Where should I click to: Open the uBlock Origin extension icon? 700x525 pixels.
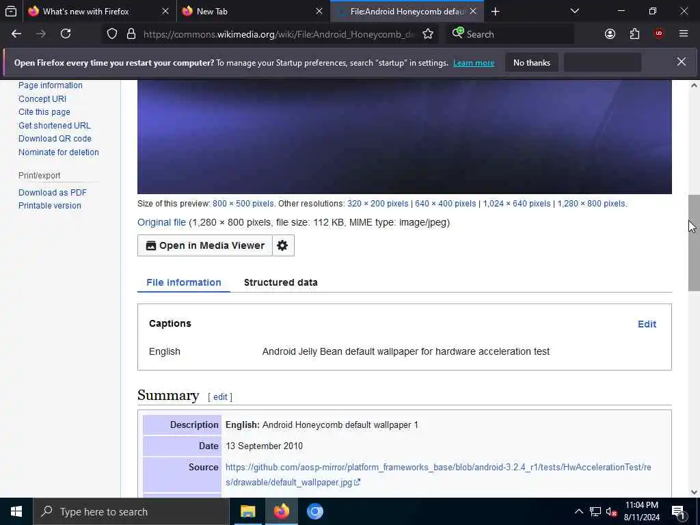click(x=659, y=34)
